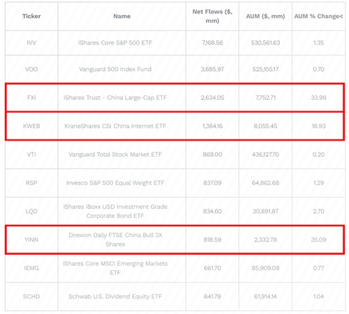Sort by the Name column header

(121, 16)
